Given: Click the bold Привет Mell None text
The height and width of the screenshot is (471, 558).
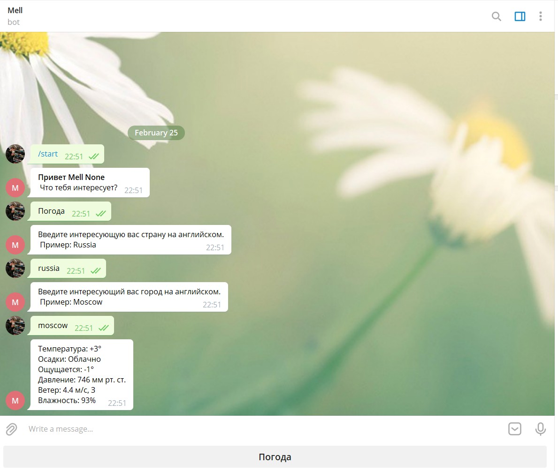Looking at the screenshot, I should tap(71, 177).
